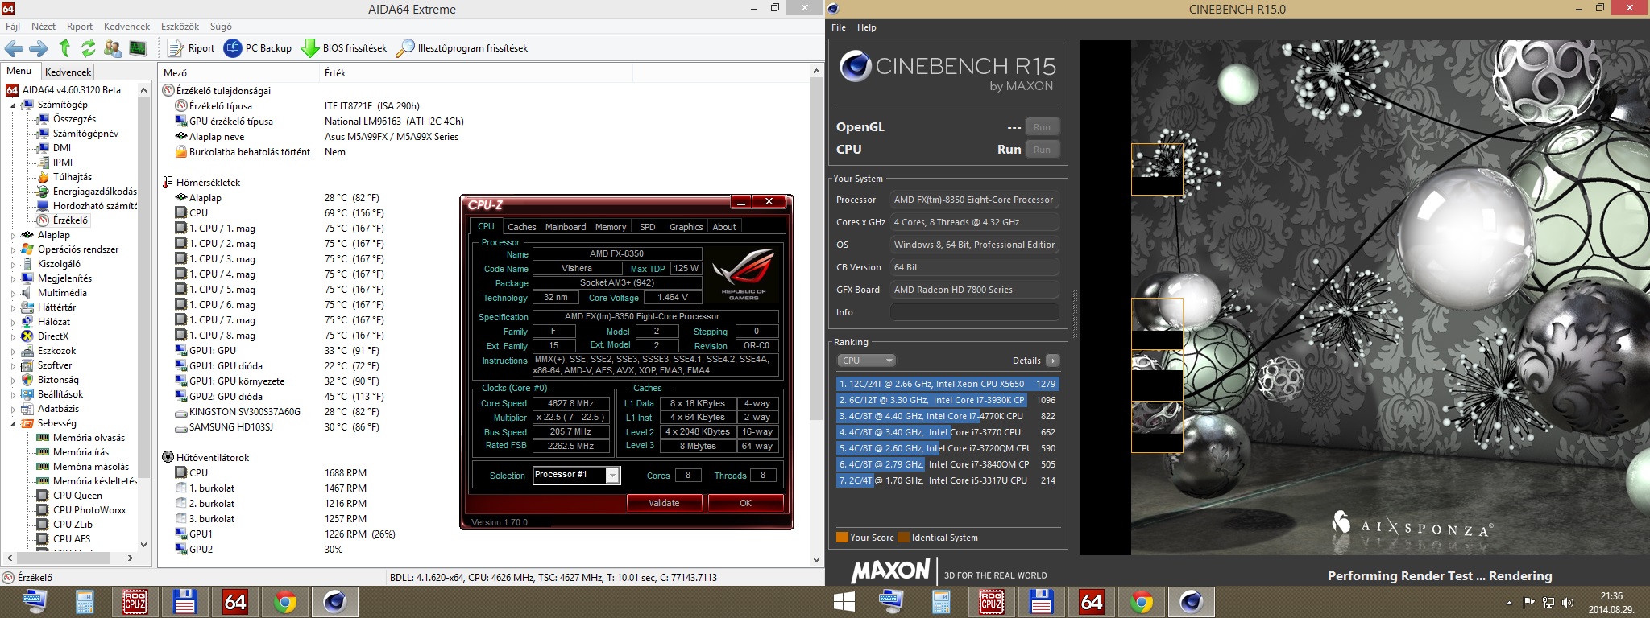
Task: Expand the Operációs rendszer tree node
Action: click(13, 249)
